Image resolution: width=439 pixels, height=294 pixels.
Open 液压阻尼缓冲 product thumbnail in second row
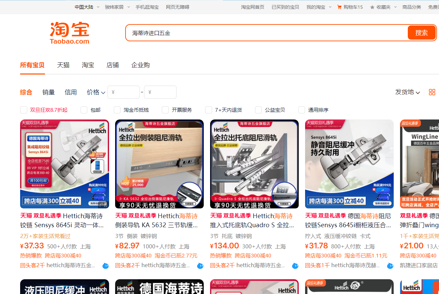tap(64, 287)
